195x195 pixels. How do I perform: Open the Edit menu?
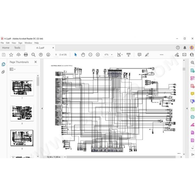[8, 43]
